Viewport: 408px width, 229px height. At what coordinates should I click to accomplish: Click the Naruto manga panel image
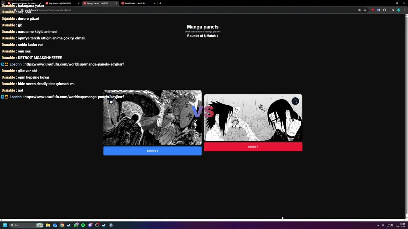[253, 118]
